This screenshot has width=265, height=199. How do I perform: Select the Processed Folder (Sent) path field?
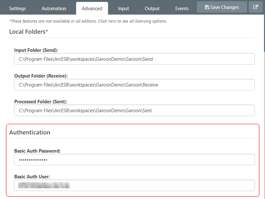134,110
